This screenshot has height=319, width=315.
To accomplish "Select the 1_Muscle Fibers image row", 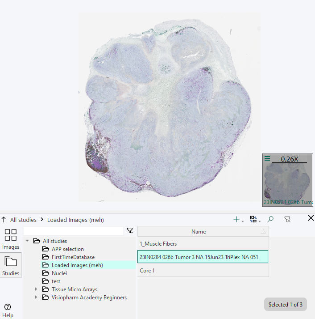I will [203, 244].
